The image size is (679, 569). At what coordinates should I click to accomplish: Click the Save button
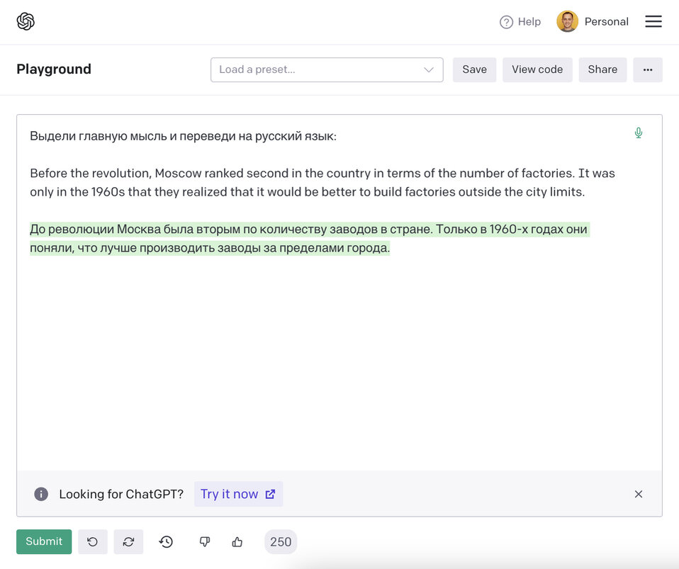coord(475,69)
